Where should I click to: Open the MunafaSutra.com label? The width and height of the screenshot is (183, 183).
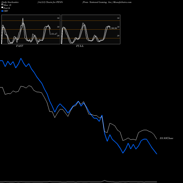tap(122, 2)
